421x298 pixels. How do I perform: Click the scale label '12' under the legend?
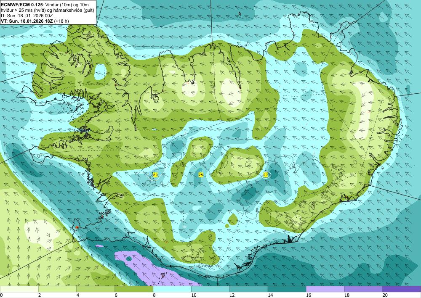(x=232, y=295)
